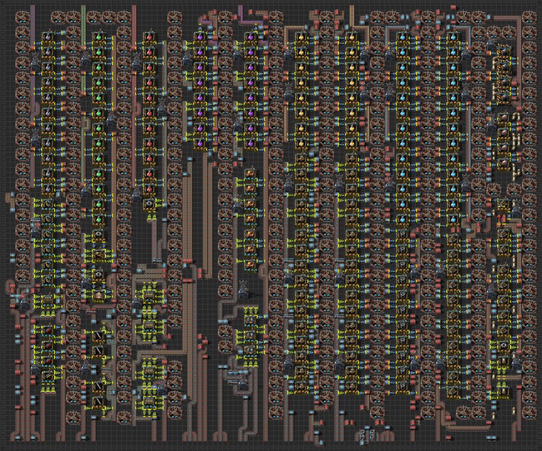The width and height of the screenshot is (542, 451).
Task: Select lone substation in gap below orange assemblers
Action: coord(243,289)
